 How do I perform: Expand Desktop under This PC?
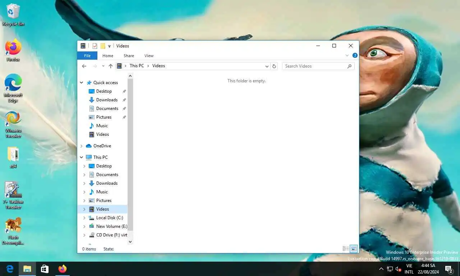pyautogui.click(x=84, y=166)
